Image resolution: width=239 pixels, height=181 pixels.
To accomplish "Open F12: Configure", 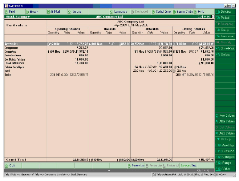I will coord(225,157).
